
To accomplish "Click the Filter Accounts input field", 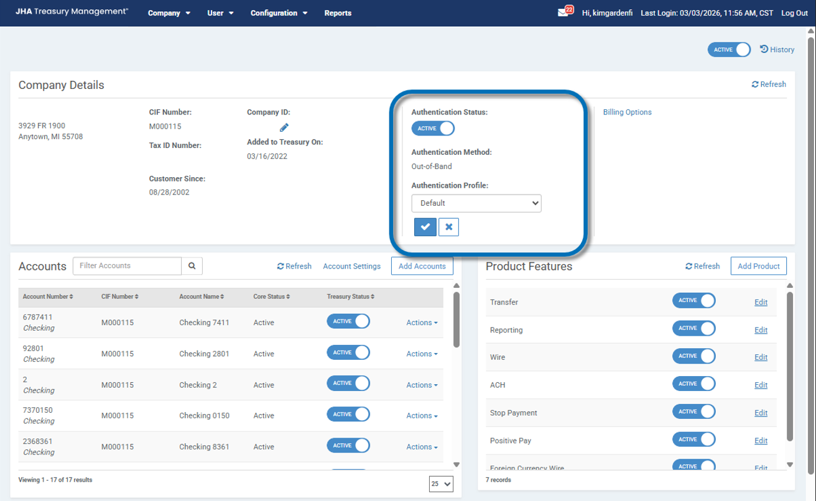I will pos(127,266).
